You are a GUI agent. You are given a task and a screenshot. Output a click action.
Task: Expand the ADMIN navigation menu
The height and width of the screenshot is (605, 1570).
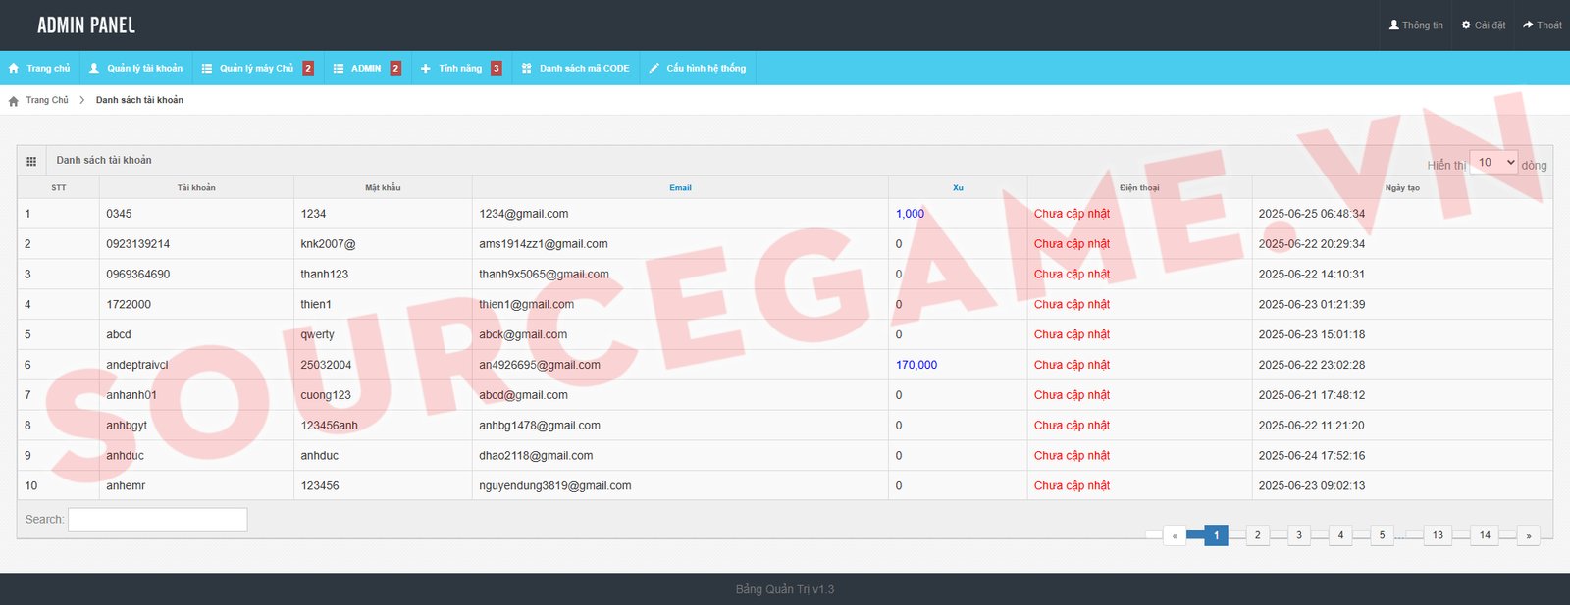[365, 69]
